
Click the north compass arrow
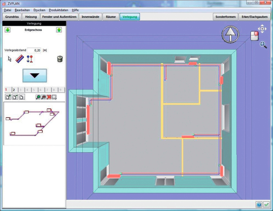point(230,34)
